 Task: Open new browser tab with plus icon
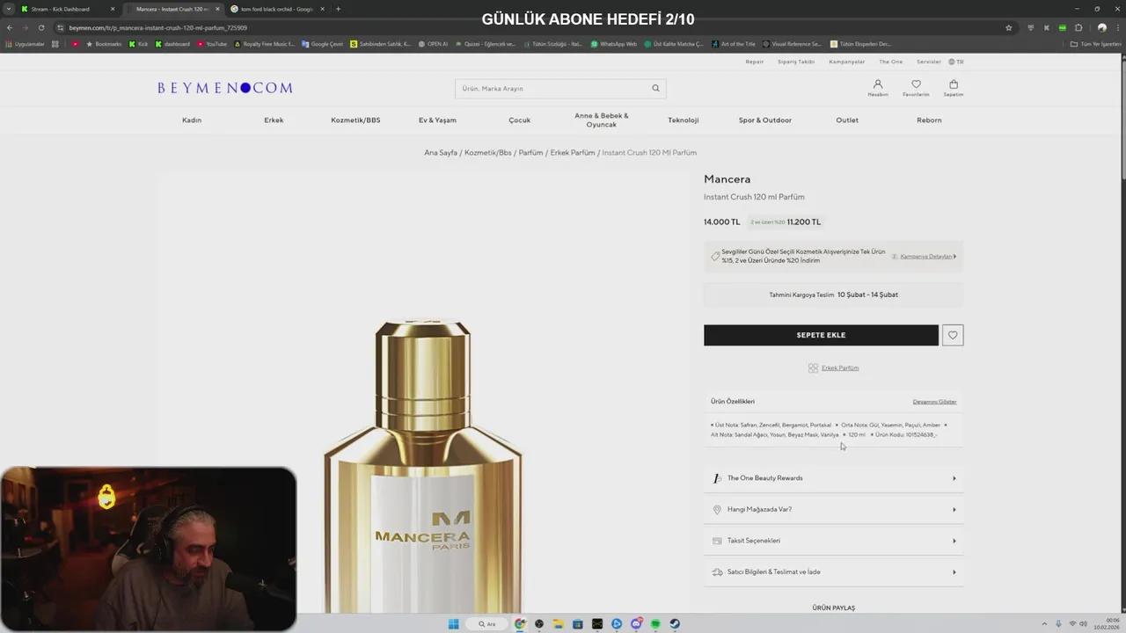point(338,9)
